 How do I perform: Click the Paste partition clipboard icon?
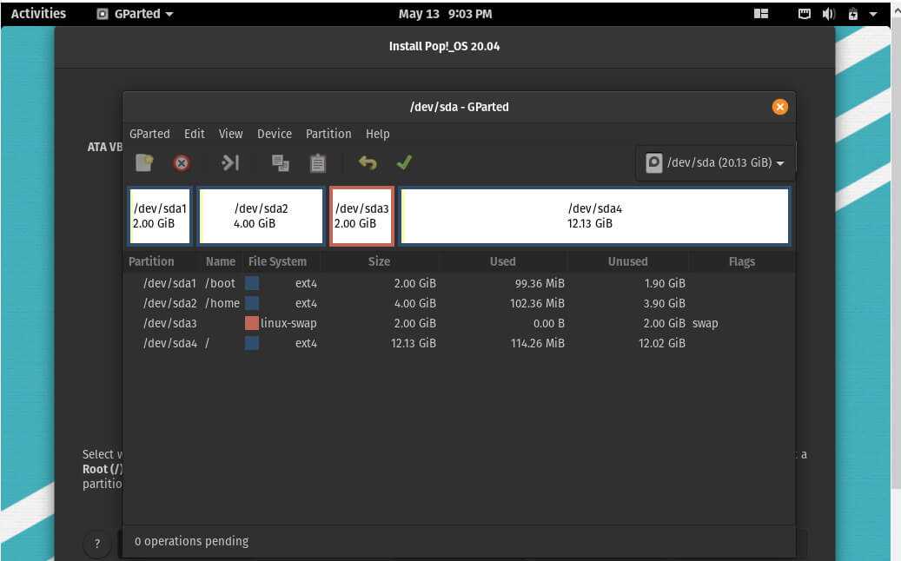click(x=318, y=163)
